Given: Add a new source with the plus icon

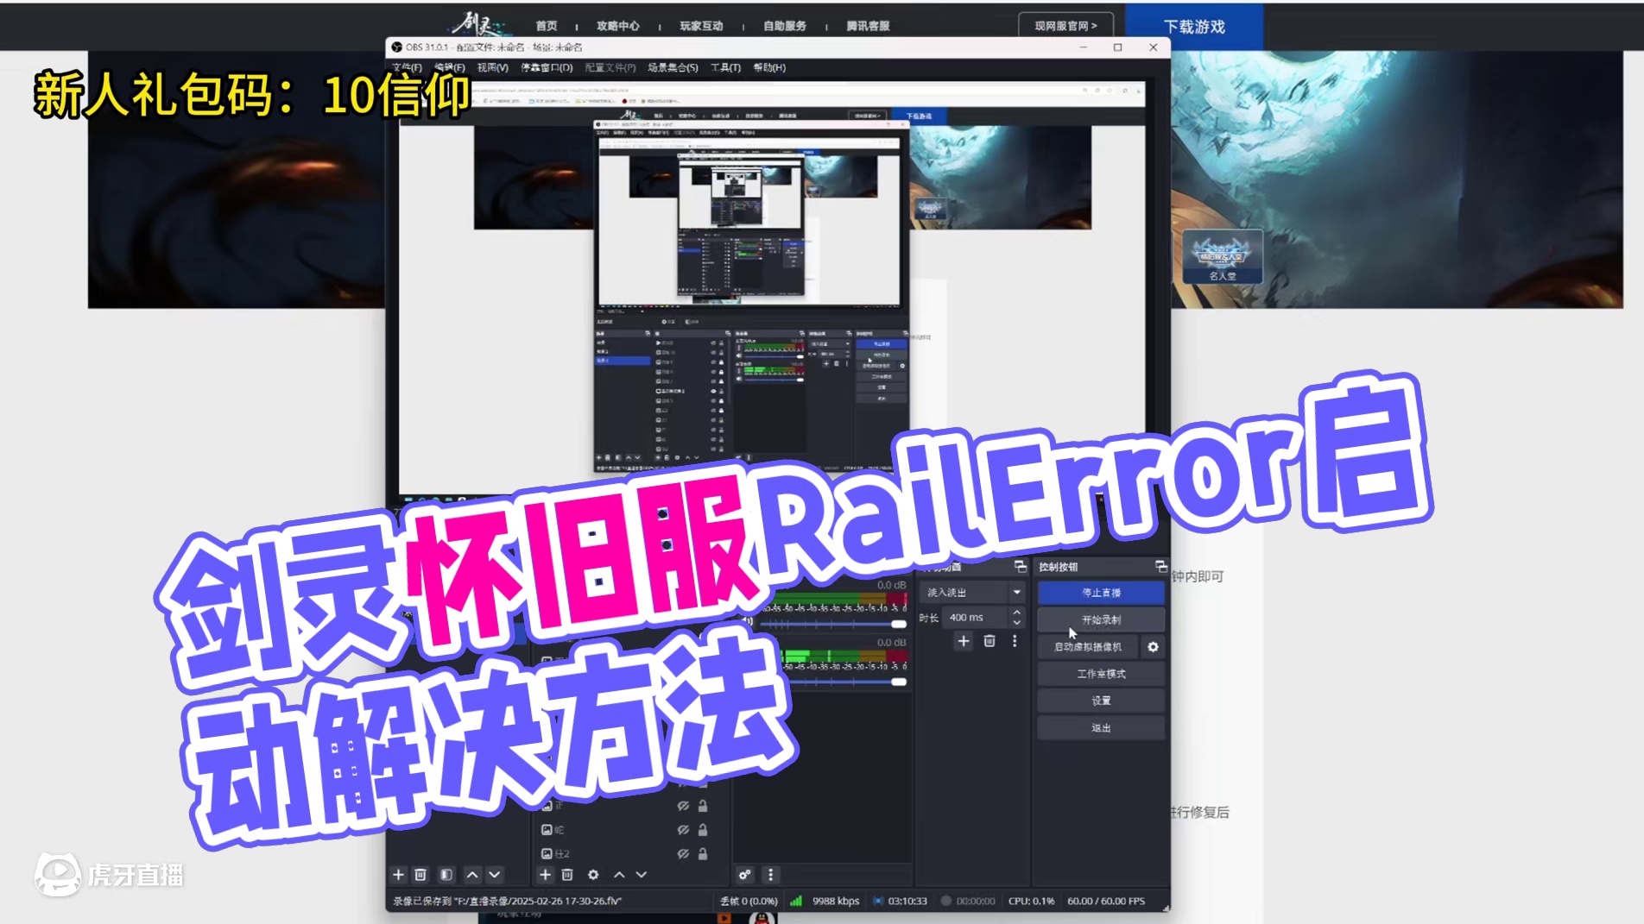Looking at the screenshot, I should 545,875.
